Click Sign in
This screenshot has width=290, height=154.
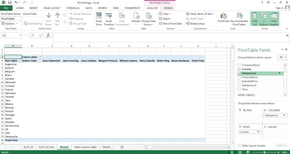(280, 8)
